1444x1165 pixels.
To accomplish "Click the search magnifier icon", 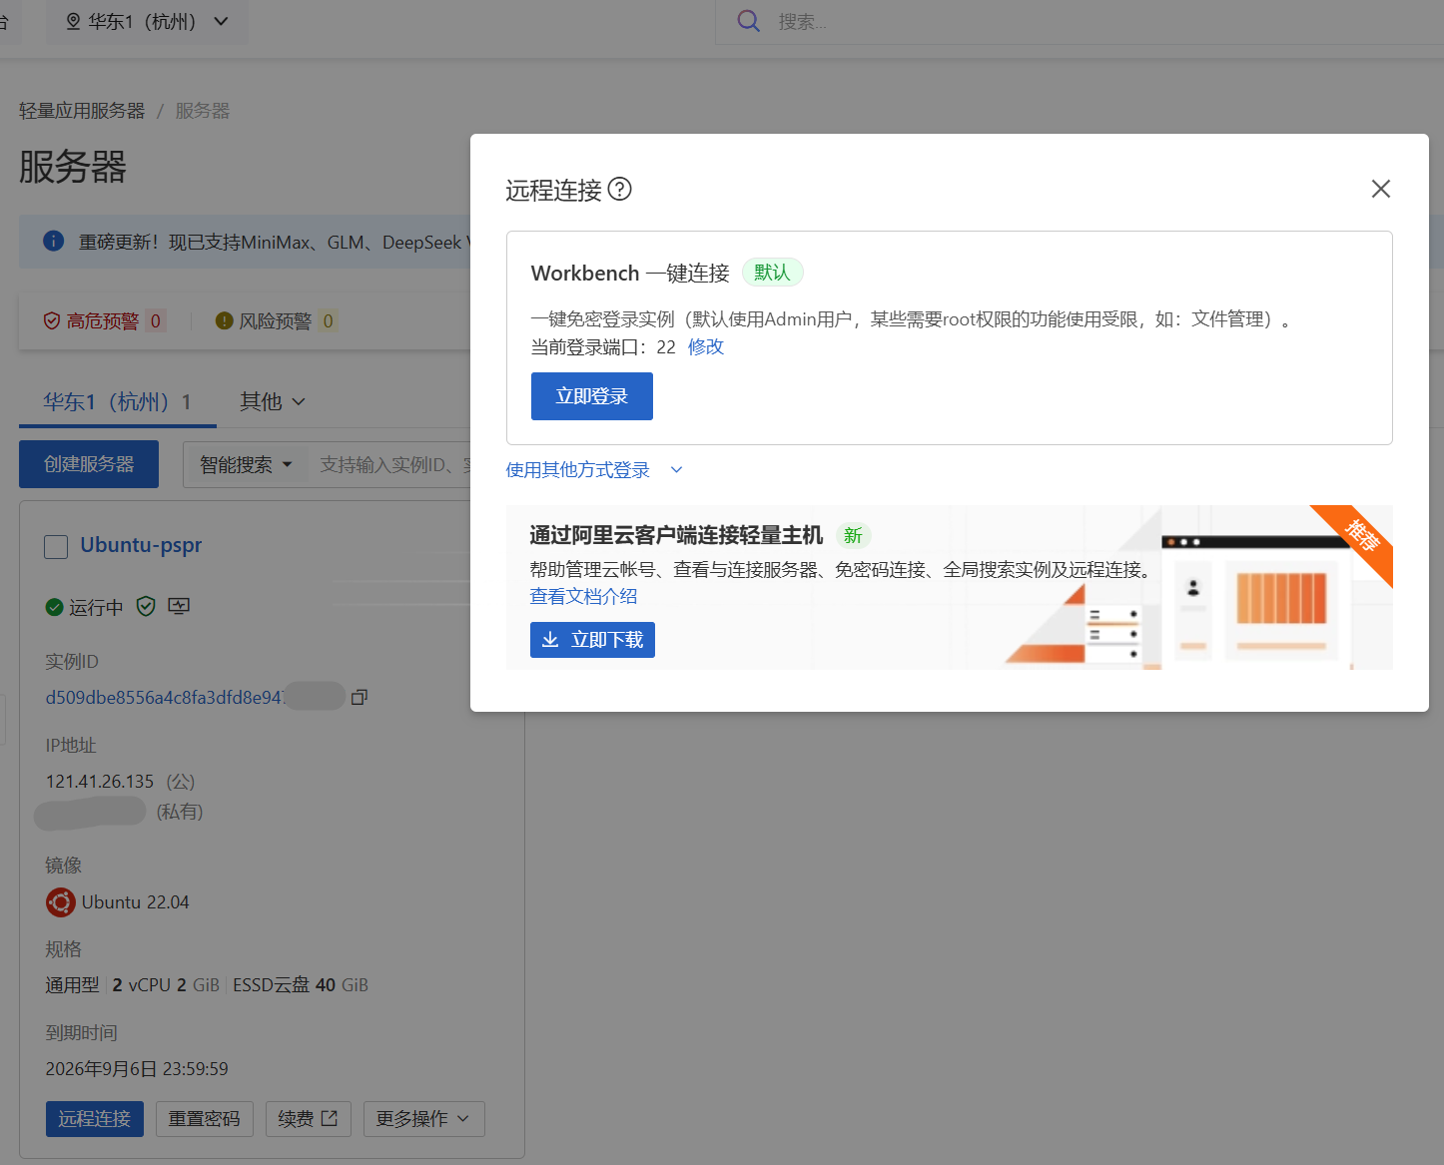I will 748,21.
